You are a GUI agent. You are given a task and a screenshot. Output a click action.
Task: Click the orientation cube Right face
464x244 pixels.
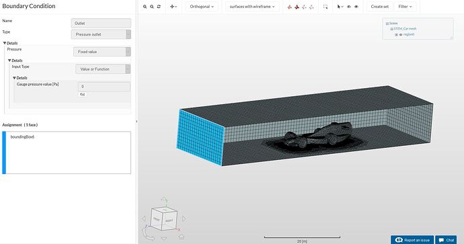[169, 220]
